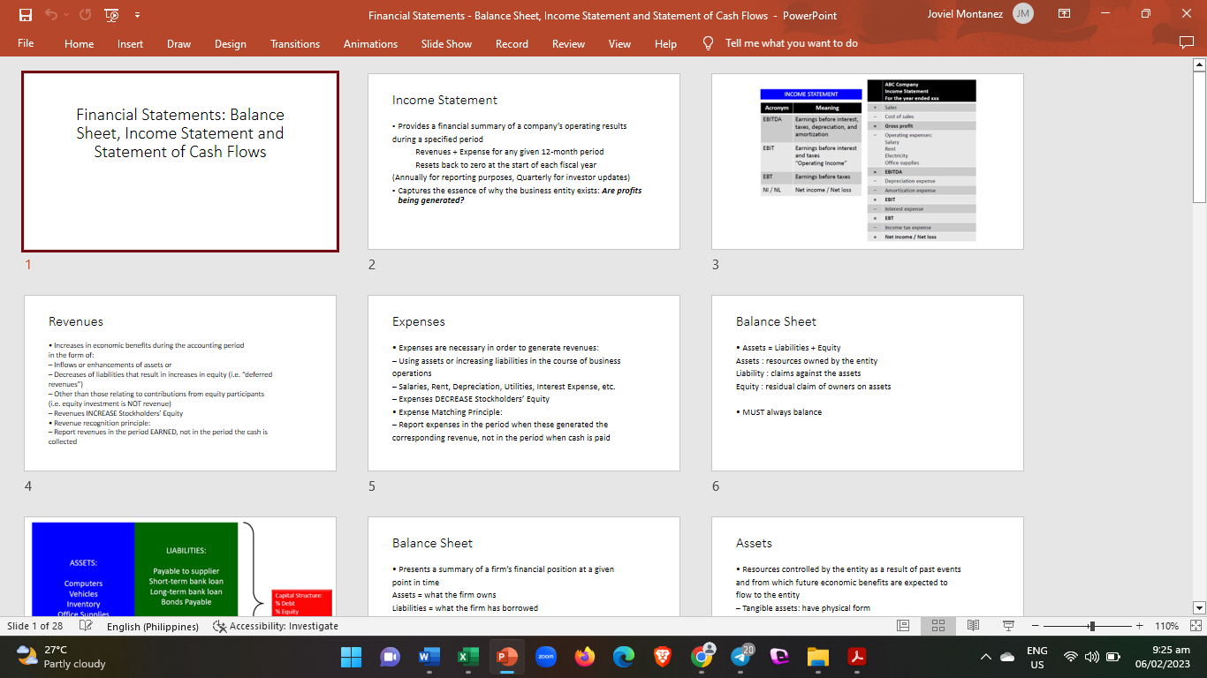1207x678 pixels.
Task: Open the Comments pane icon
Action: (1186, 43)
